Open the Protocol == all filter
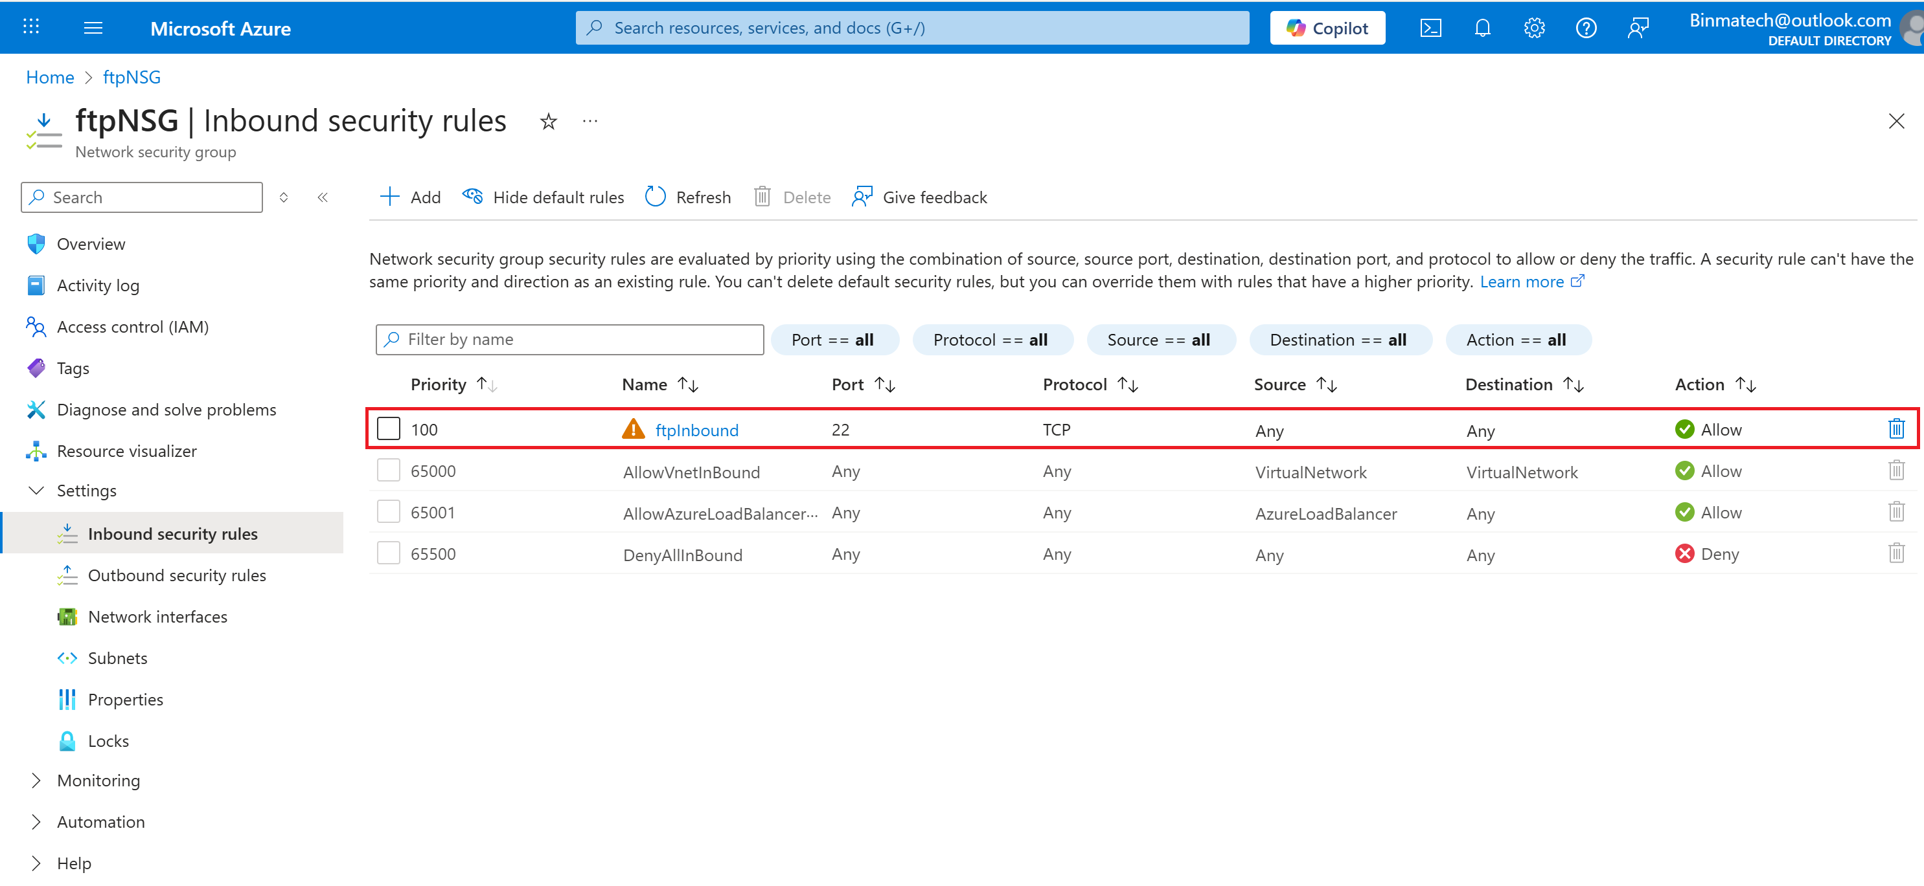1924x886 pixels. click(991, 340)
